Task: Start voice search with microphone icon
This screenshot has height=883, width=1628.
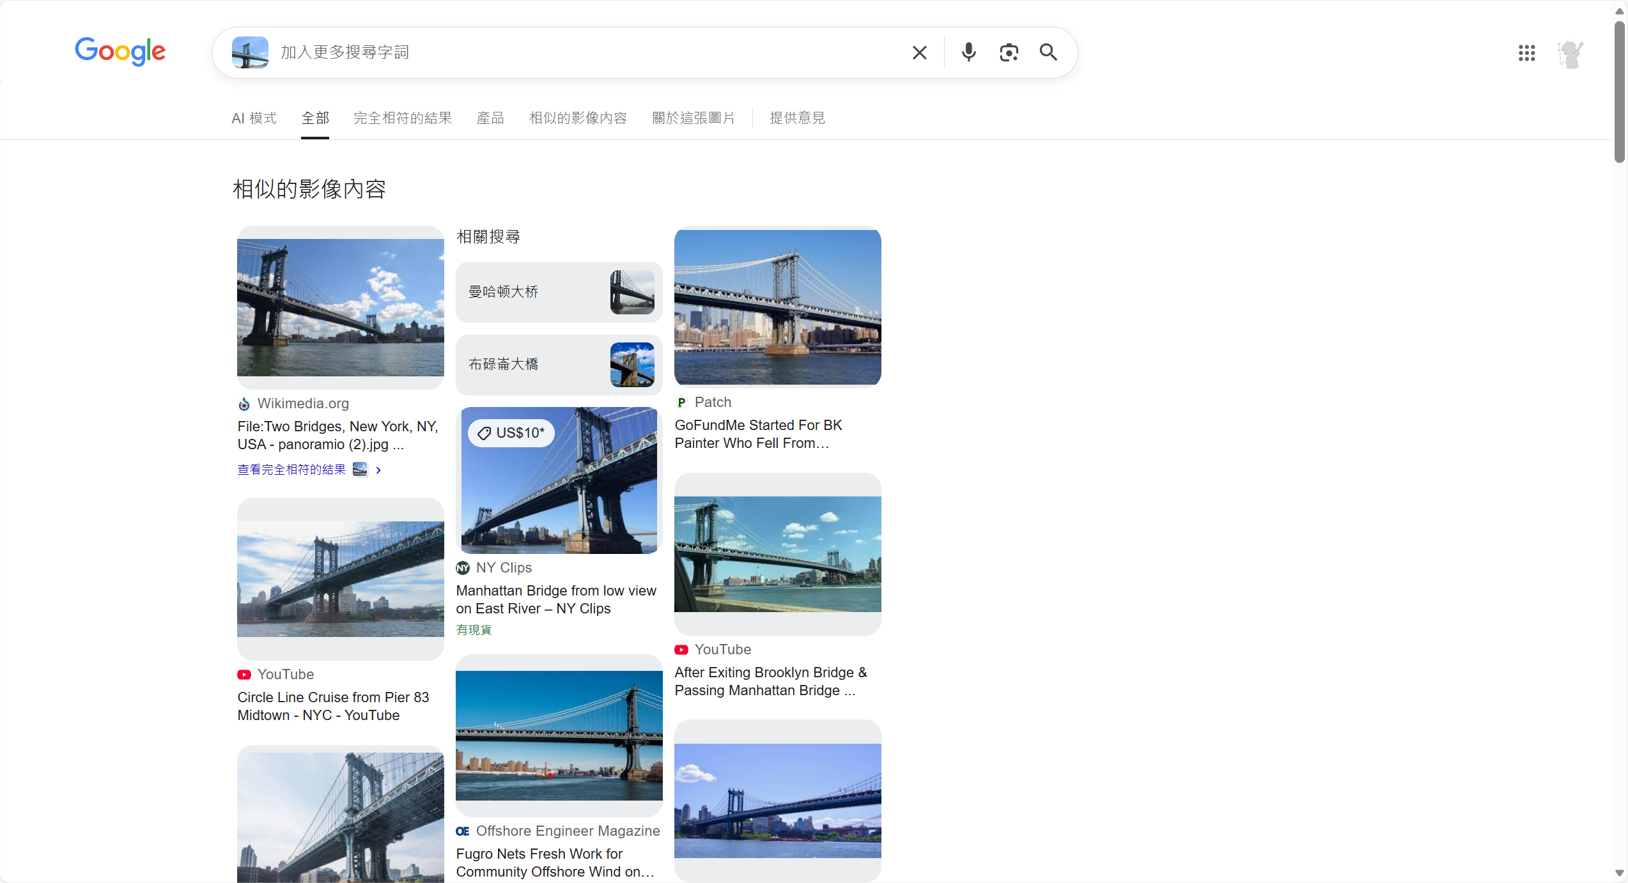Action: coord(968,52)
